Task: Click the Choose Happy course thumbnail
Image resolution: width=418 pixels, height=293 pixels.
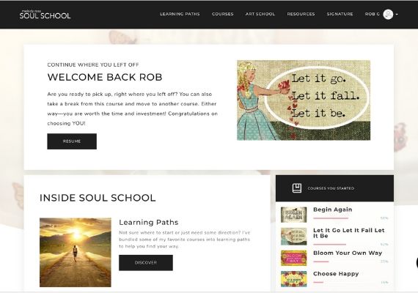Action: (294, 279)
